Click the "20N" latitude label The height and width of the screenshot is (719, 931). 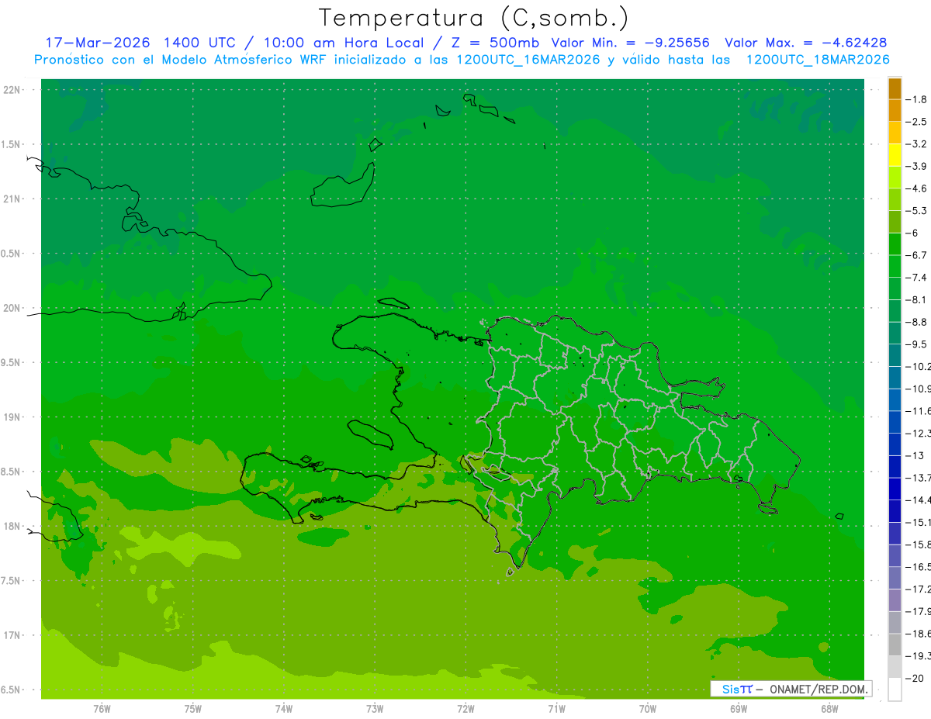(x=13, y=308)
